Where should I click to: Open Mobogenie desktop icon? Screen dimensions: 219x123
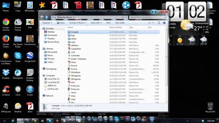(x=18, y=74)
